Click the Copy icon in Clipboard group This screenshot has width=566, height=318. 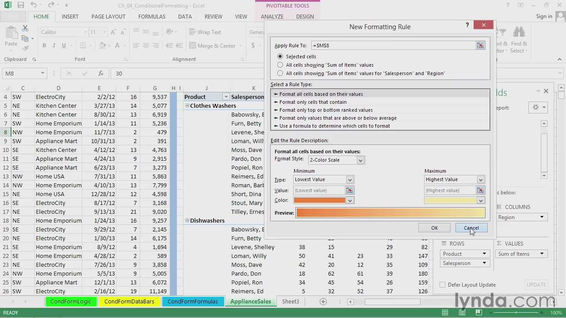point(25,39)
